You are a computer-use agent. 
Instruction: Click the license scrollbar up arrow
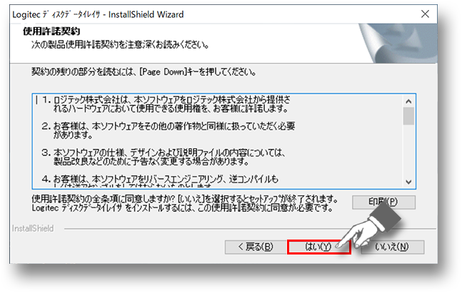coord(408,101)
